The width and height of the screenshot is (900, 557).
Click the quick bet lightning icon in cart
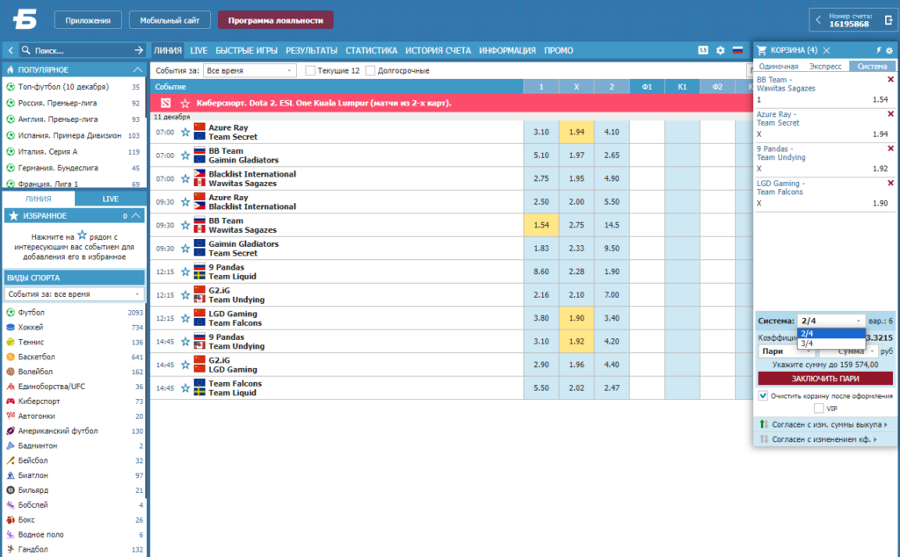(x=878, y=50)
